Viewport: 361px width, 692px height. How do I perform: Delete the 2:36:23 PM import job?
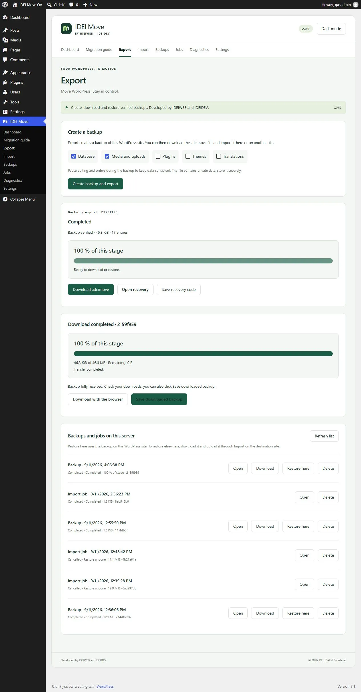(328, 497)
